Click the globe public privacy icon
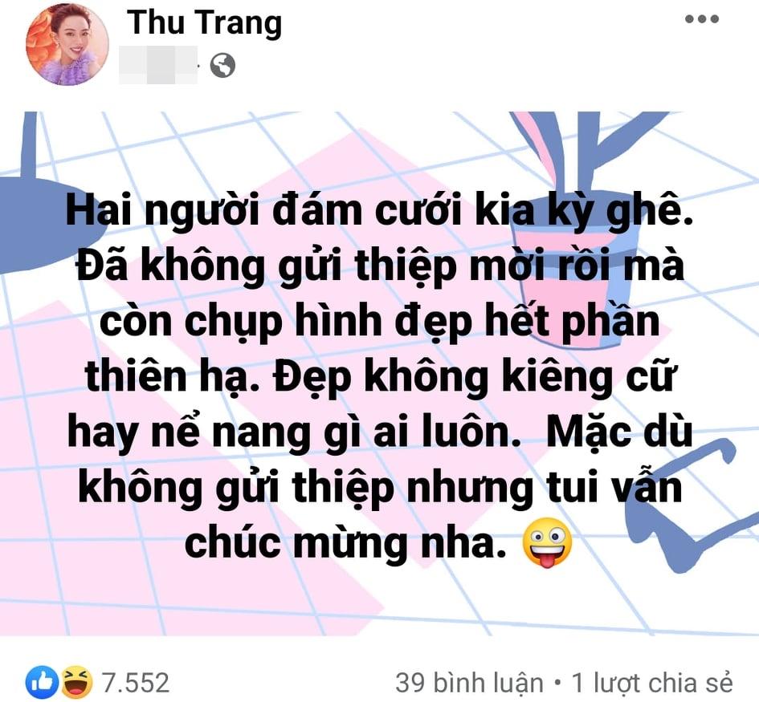 (x=222, y=65)
